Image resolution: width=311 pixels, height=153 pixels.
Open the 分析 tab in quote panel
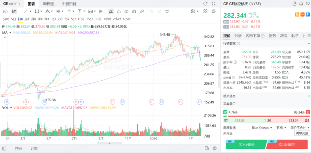tap(238, 36)
